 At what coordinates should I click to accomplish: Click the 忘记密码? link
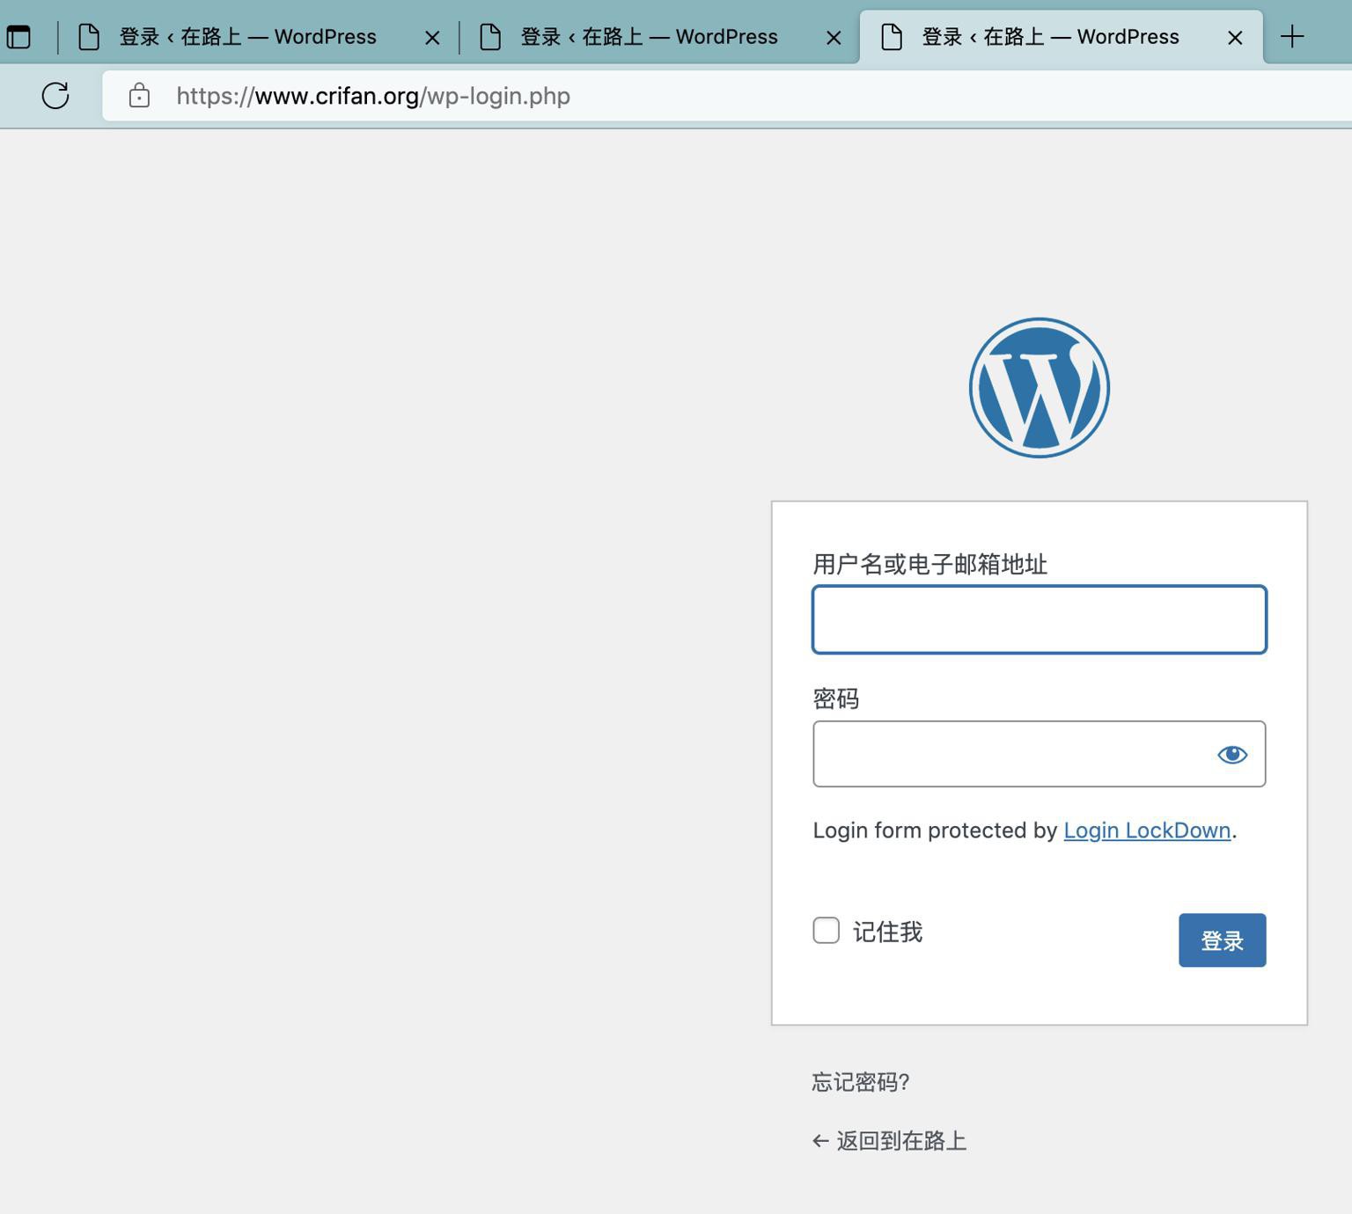click(861, 1082)
